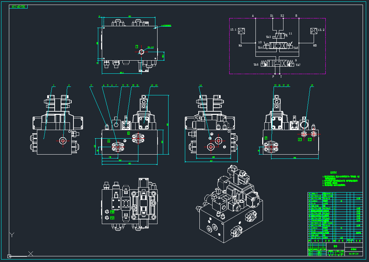
Task: Click port label X2 above the schematic
Action: [x=282, y=16]
